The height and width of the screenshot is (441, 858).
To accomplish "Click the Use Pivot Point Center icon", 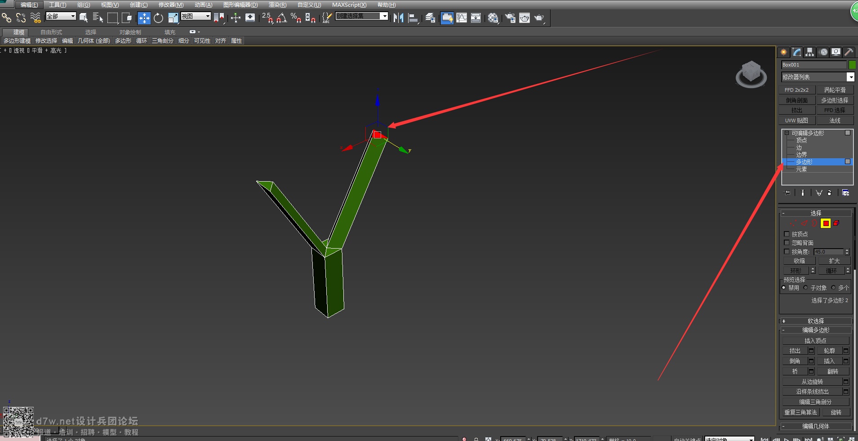I will tap(219, 18).
